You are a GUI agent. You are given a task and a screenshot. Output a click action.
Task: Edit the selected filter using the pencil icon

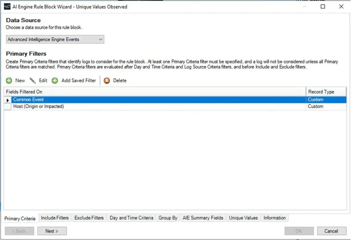coord(39,80)
